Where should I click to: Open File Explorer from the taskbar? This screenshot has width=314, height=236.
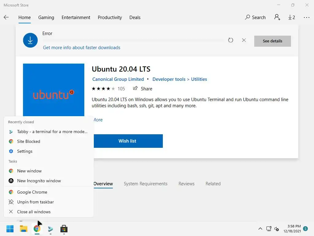coord(23,229)
